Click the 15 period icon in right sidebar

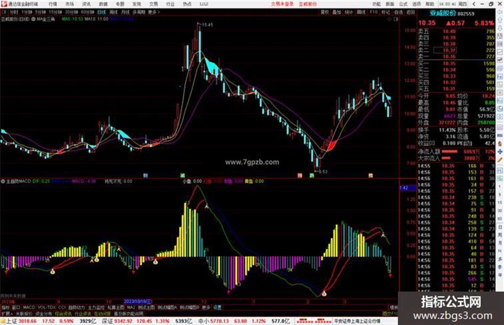500,202
